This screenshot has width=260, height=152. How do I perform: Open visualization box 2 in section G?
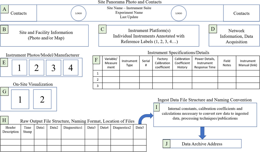(42, 99)
